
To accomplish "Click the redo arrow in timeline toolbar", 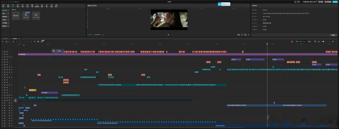I will click(x=17, y=41).
